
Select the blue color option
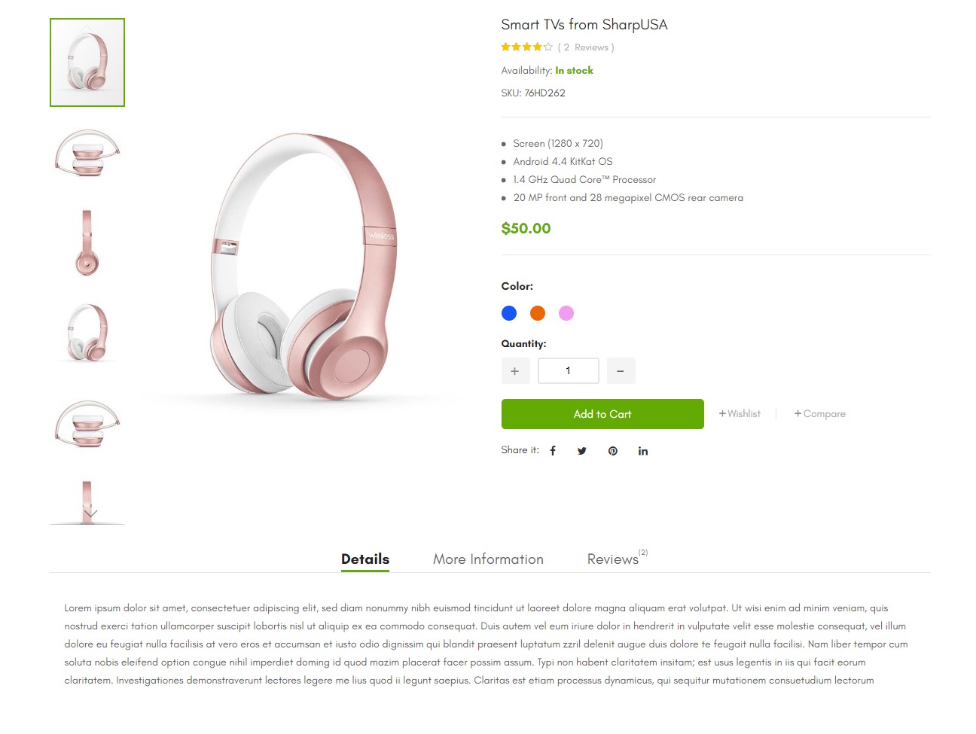(509, 313)
